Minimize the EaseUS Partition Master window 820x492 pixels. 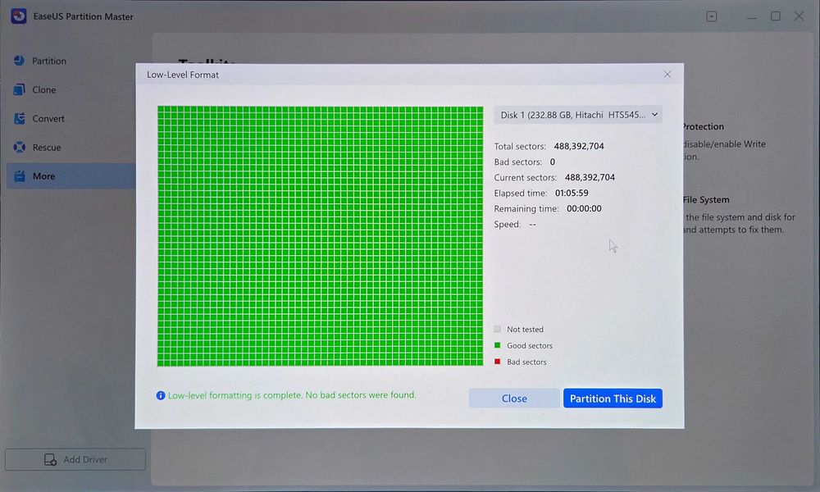click(751, 16)
